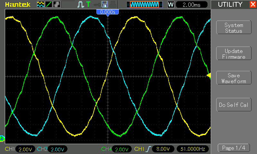Start Do Self Cal
Viewport: 257px width, 154px height.
pos(234,105)
